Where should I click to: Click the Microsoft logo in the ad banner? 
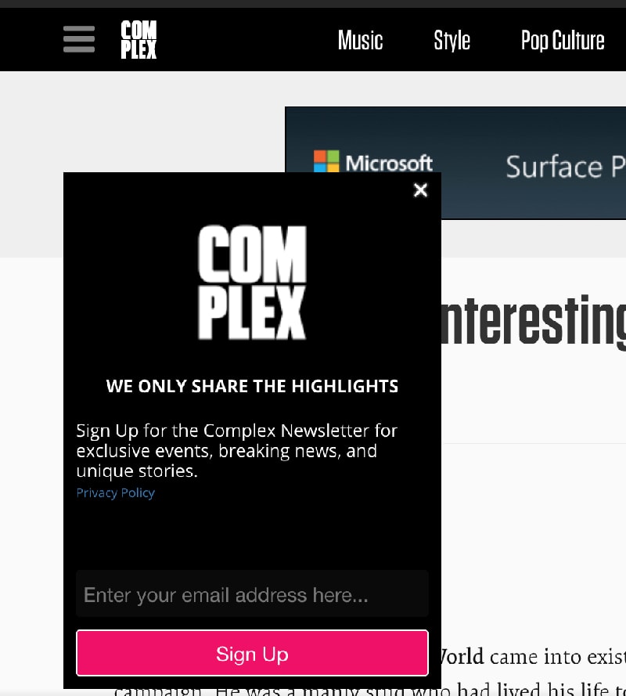[x=324, y=163]
